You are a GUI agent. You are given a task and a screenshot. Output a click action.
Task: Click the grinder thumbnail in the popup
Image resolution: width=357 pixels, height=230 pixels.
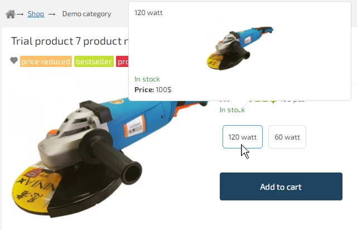point(240,48)
